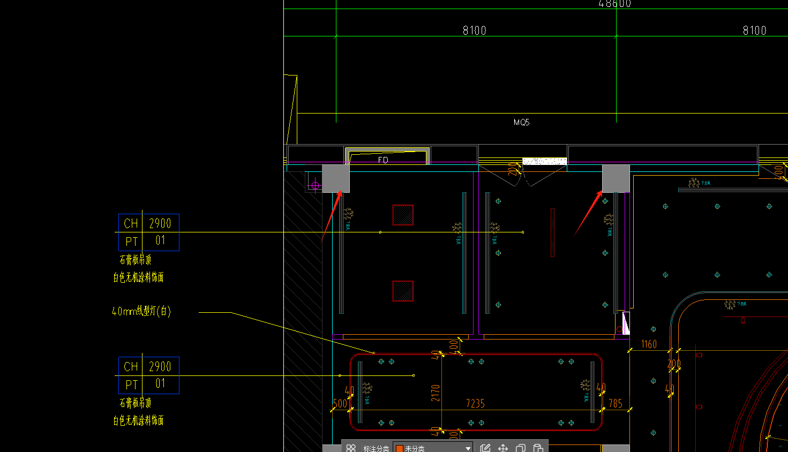Click the 500 dimension text

point(340,403)
